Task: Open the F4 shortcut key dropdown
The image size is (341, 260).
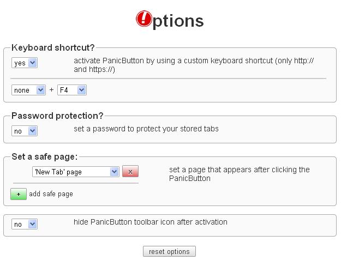Action: 72,90
